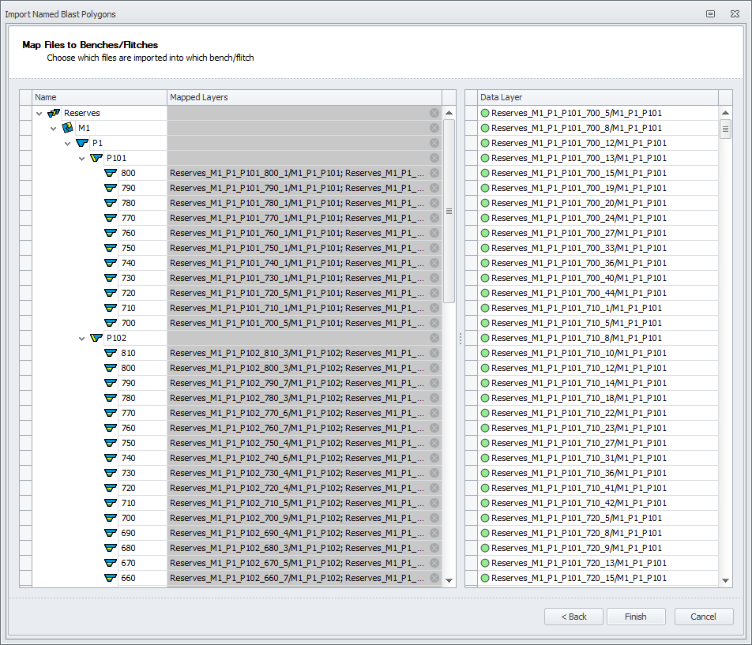Cancel the import wizard
Image resolution: width=752 pixels, height=645 pixels.
[702, 617]
